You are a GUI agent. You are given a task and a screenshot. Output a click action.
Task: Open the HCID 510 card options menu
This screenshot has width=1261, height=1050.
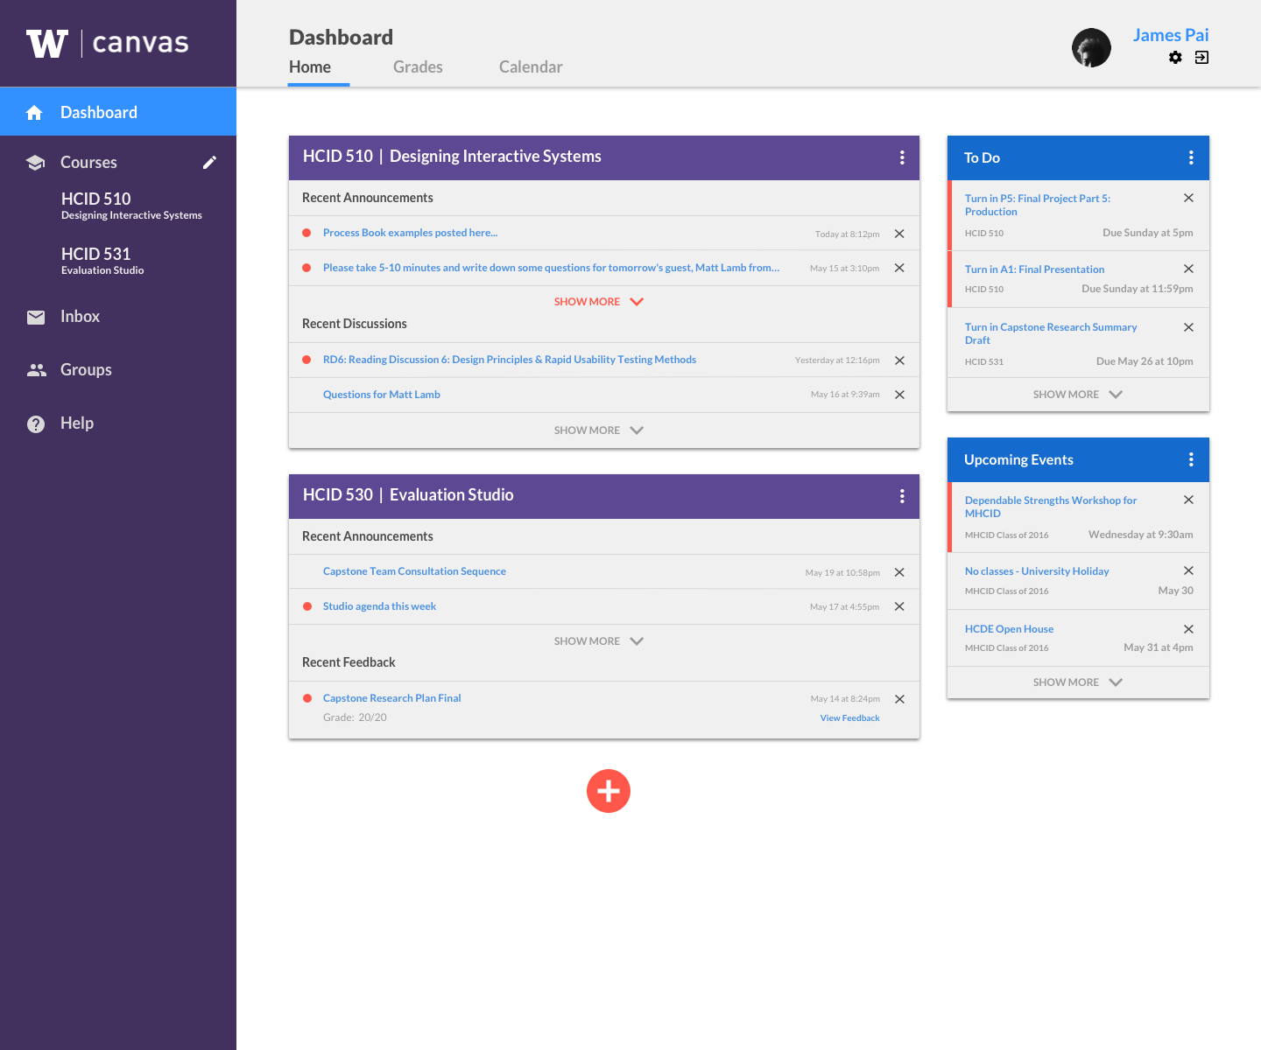pos(902,157)
